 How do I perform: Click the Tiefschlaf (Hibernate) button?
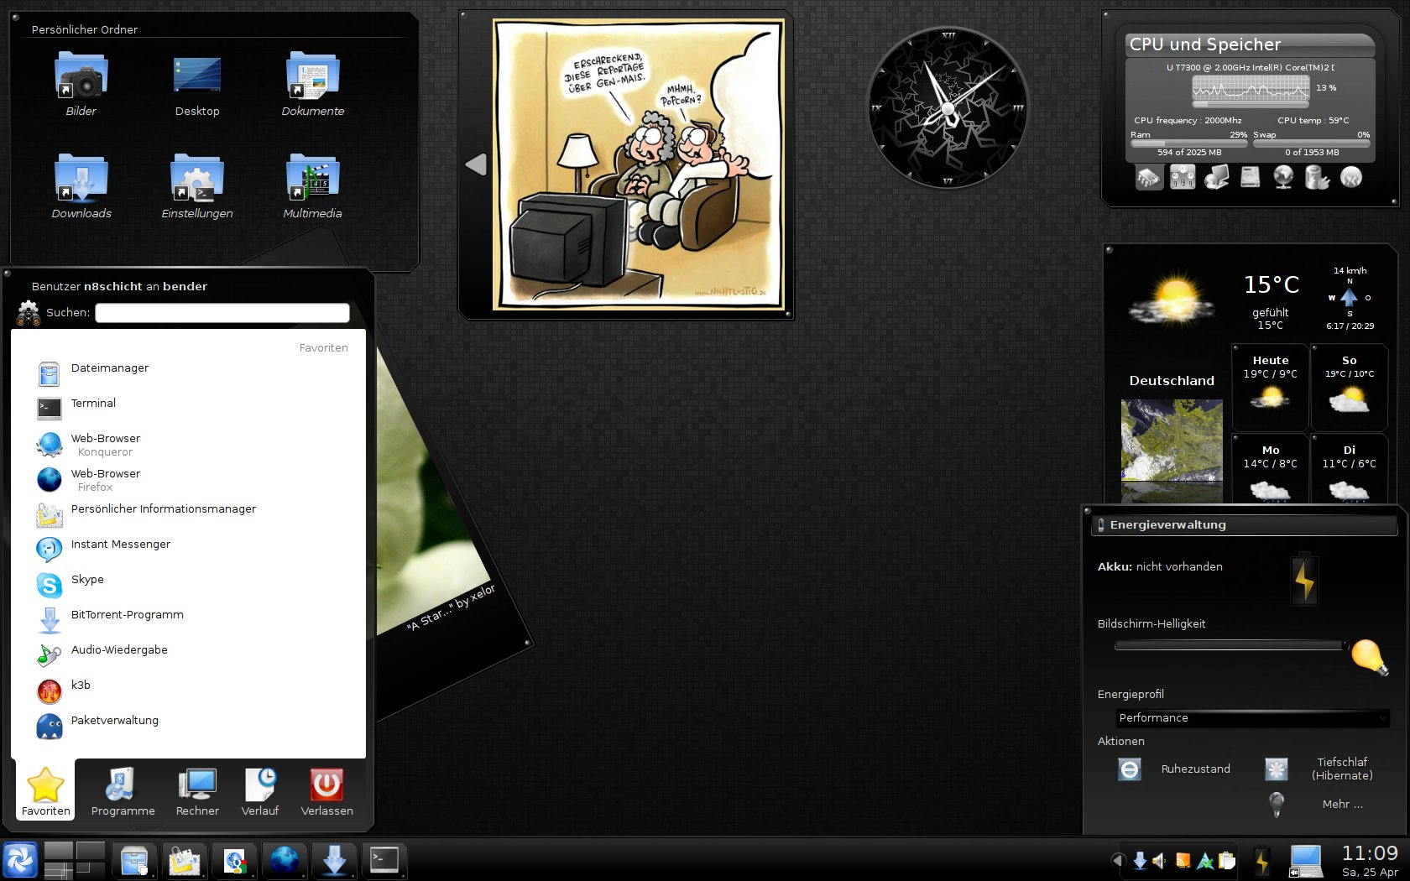pyautogui.click(x=1320, y=769)
